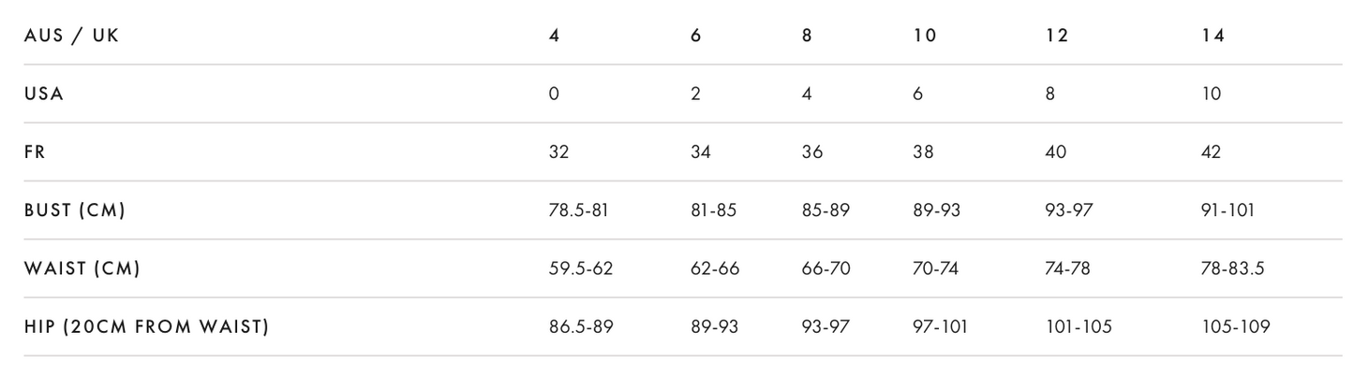Click the FR row label
The height and width of the screenshot is (376, 1354).
coord(35,152)
